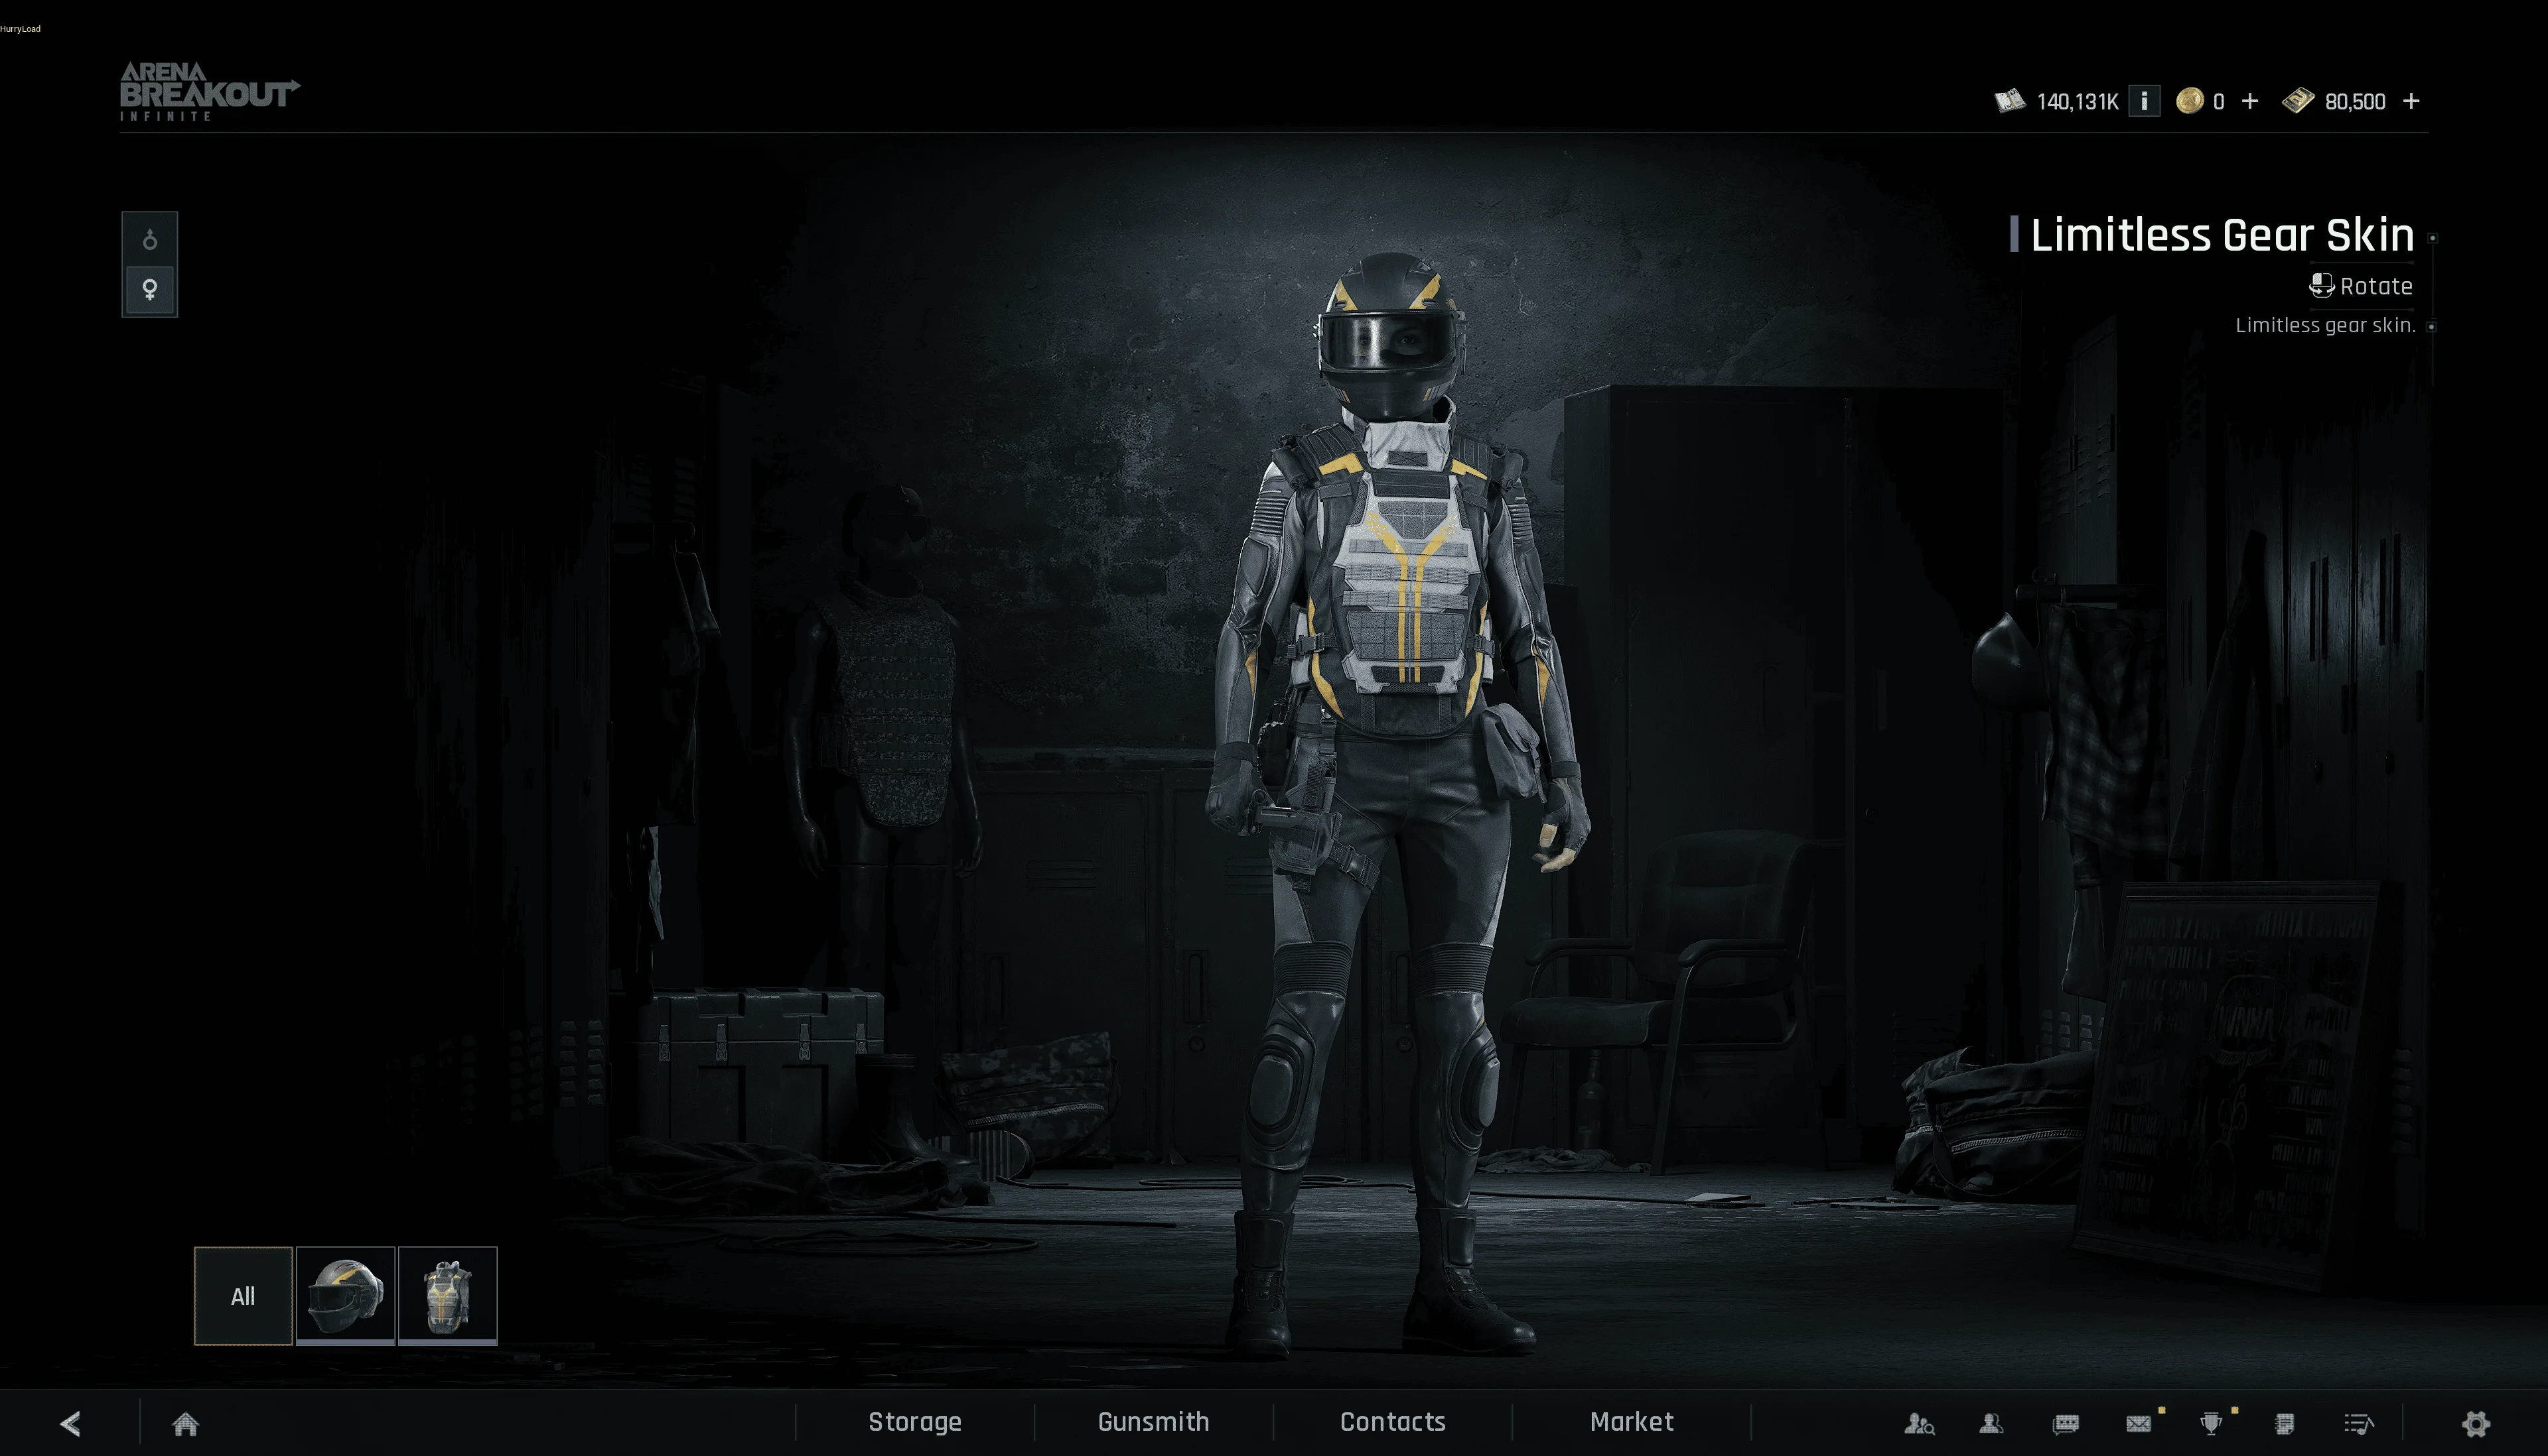
Task: Click the 80,500 bonds balance
Action: pyautogui.click(x=2355, y=102)
